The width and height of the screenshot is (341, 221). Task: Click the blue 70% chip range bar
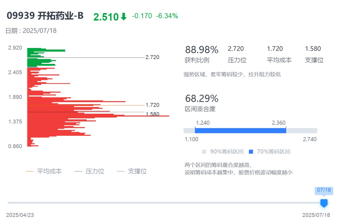tap(240, 130)
